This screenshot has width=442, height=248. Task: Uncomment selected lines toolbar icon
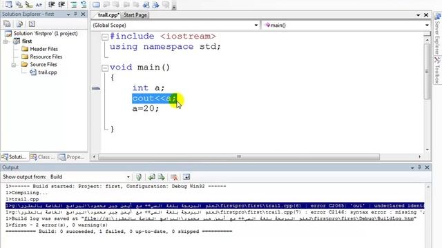click(x=84, y=5)
